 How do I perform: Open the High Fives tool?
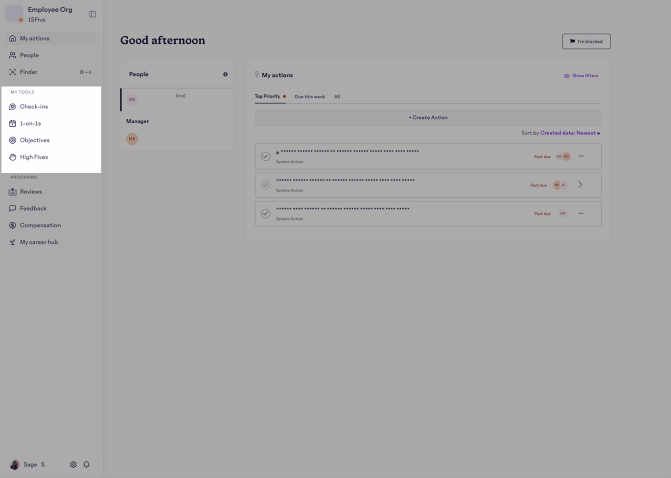coord(33,157)
